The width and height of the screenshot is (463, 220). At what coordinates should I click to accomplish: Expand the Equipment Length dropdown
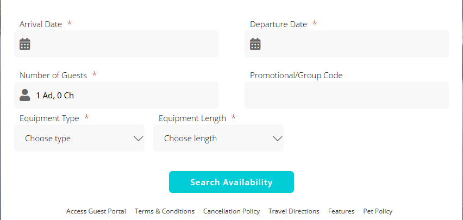point(218,139)
